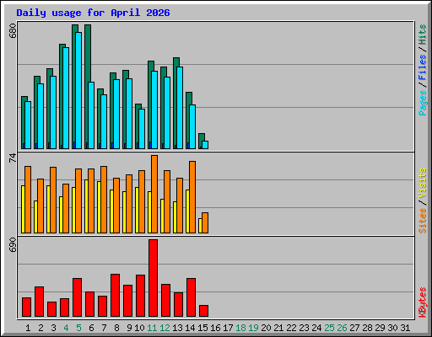Click day label 29 on the x-axis
The width and height of the screenshot is (432, 337).
380,328
